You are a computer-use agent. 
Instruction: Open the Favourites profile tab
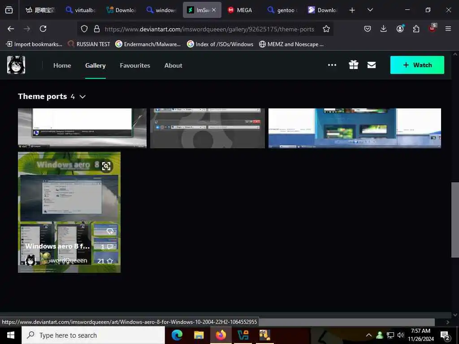click(135, 65)
